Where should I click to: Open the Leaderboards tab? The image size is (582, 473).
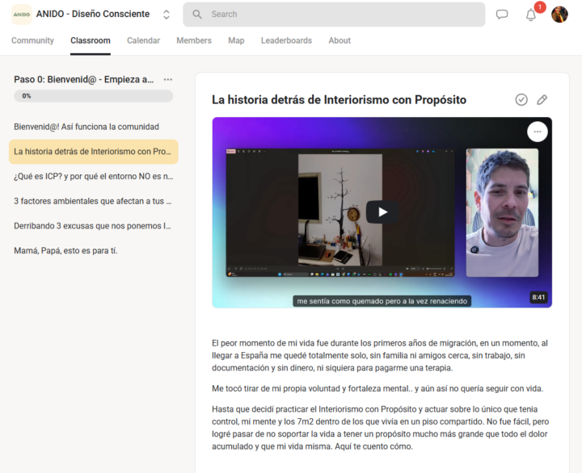(286, 40)
